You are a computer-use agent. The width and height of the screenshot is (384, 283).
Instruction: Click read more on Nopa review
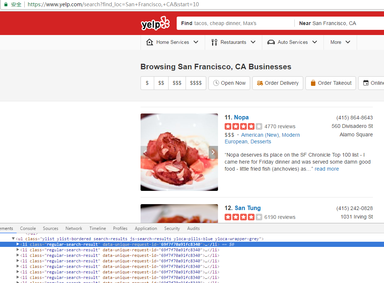(327, 169)
